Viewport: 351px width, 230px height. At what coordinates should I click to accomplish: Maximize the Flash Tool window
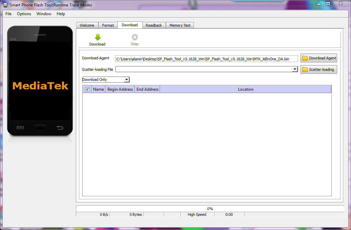coord(328,3)
